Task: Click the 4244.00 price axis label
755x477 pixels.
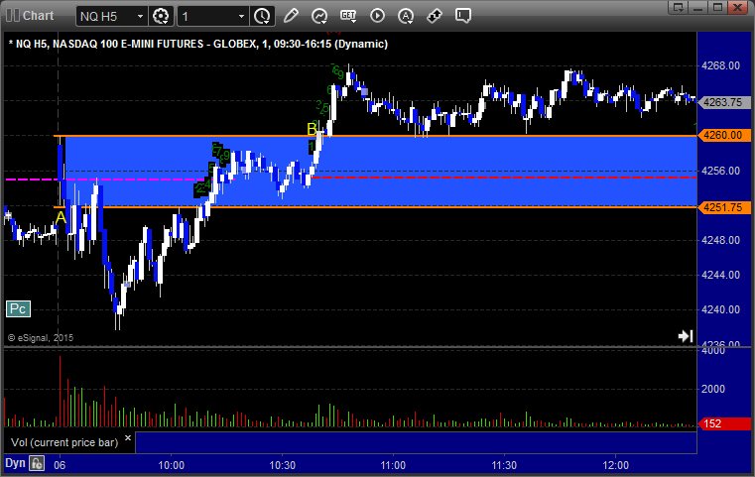Action: point(721,275)
